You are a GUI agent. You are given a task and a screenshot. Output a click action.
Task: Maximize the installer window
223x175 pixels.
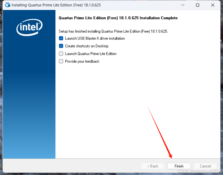pos(198,5)
